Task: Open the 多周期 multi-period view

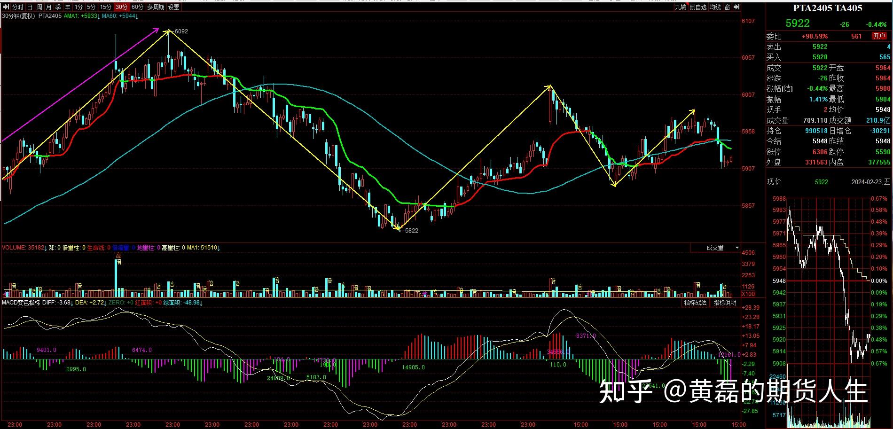Action: coord(156,7)
